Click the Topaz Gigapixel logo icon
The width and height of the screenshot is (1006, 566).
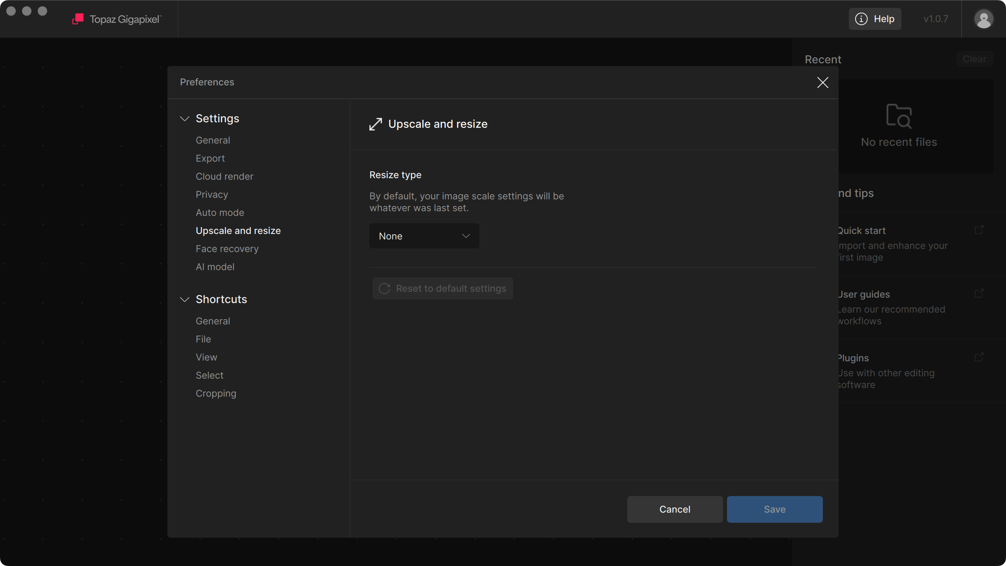coord(78,19)
